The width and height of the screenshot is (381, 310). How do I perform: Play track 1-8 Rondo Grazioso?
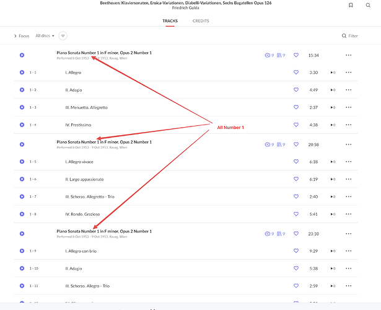tap(22, 214)
